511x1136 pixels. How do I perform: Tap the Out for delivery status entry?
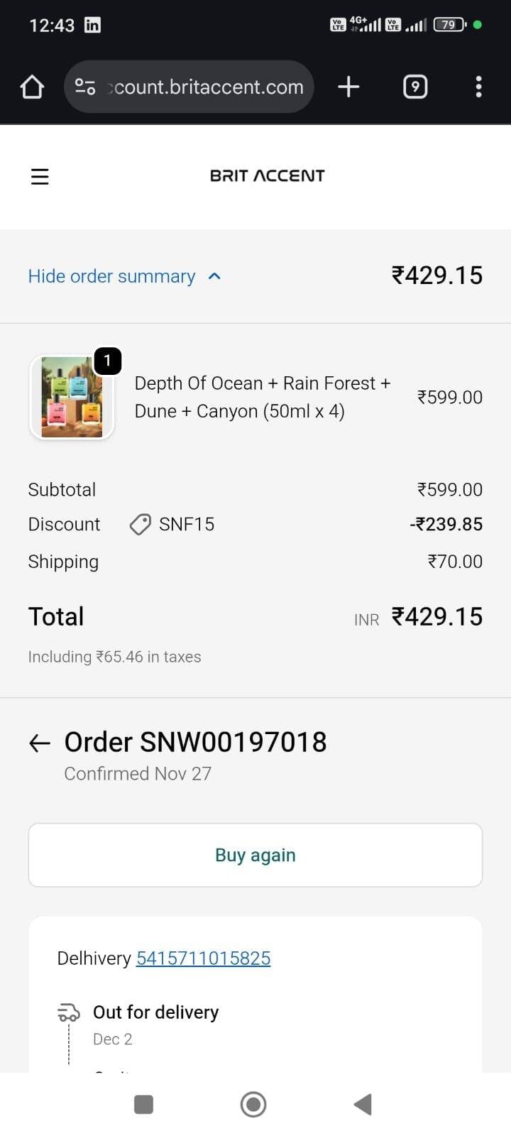155,1012
